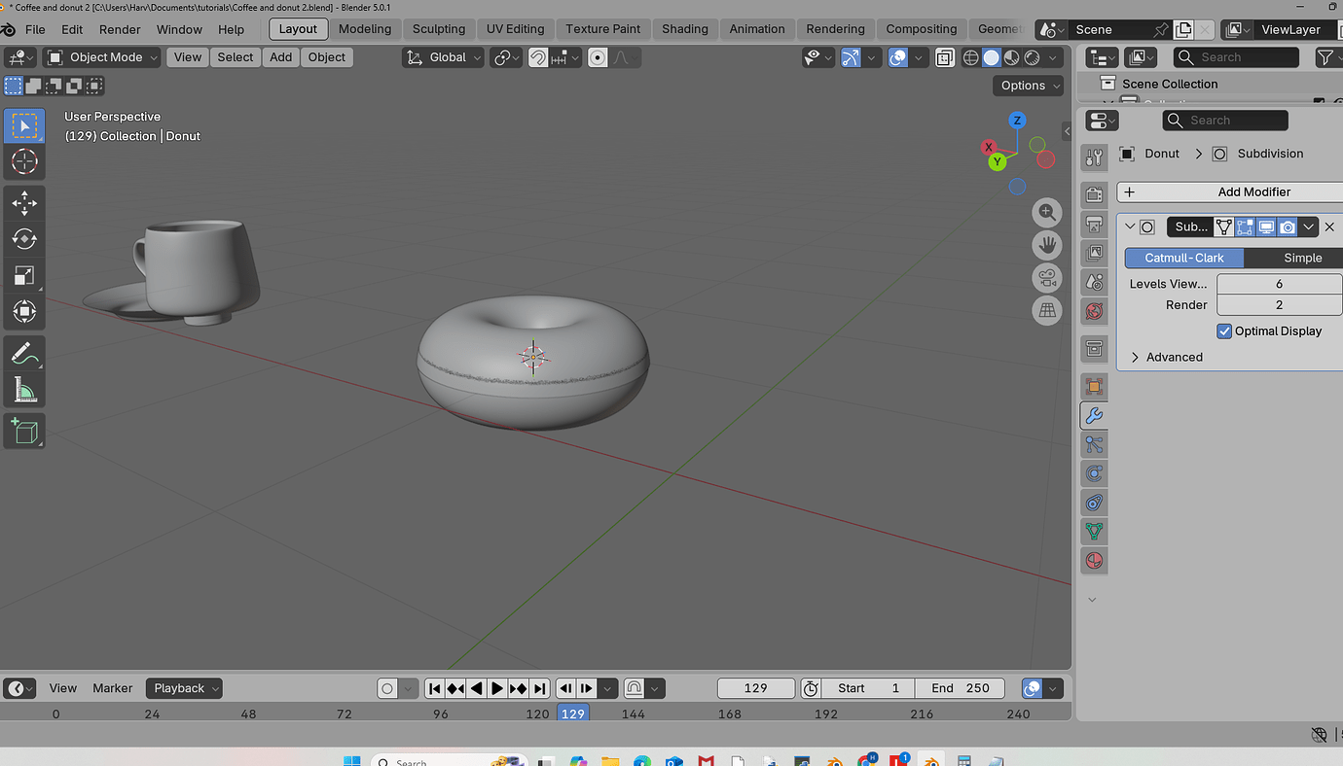
Task: Toggle Proportional Editing in the header
Action: click(x=598, y=57)
